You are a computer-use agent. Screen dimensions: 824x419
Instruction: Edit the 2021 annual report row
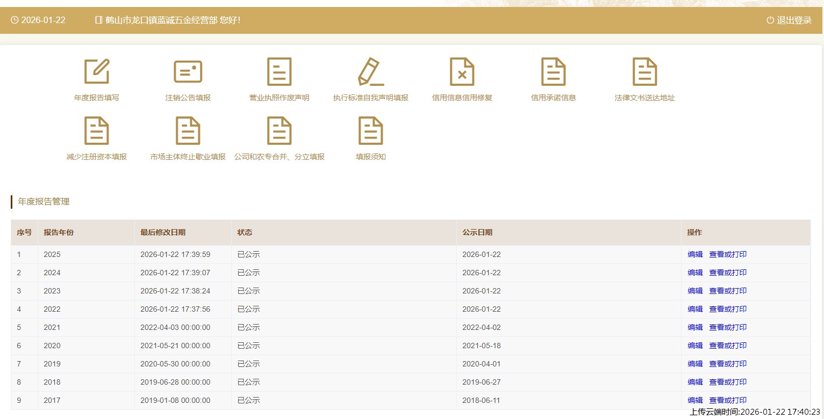click(x=695, y=328)
